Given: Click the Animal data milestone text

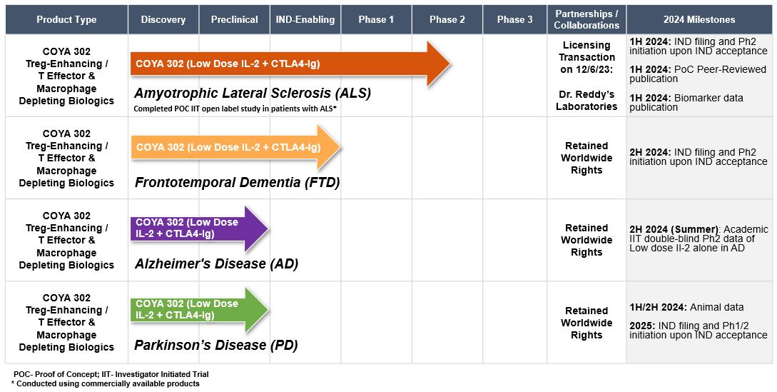Looking at the screenshot, I should [x=686, y=307].
